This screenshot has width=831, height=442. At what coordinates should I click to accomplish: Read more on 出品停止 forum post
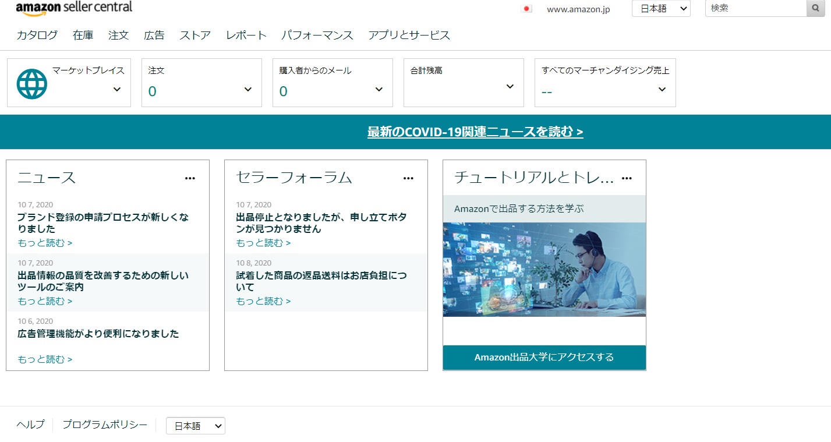263,243
